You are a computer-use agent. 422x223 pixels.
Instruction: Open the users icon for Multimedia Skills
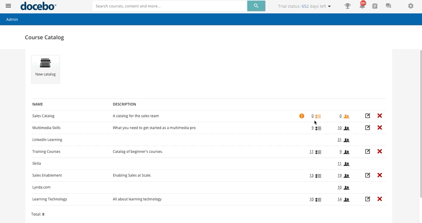click(x=347, y=128)
